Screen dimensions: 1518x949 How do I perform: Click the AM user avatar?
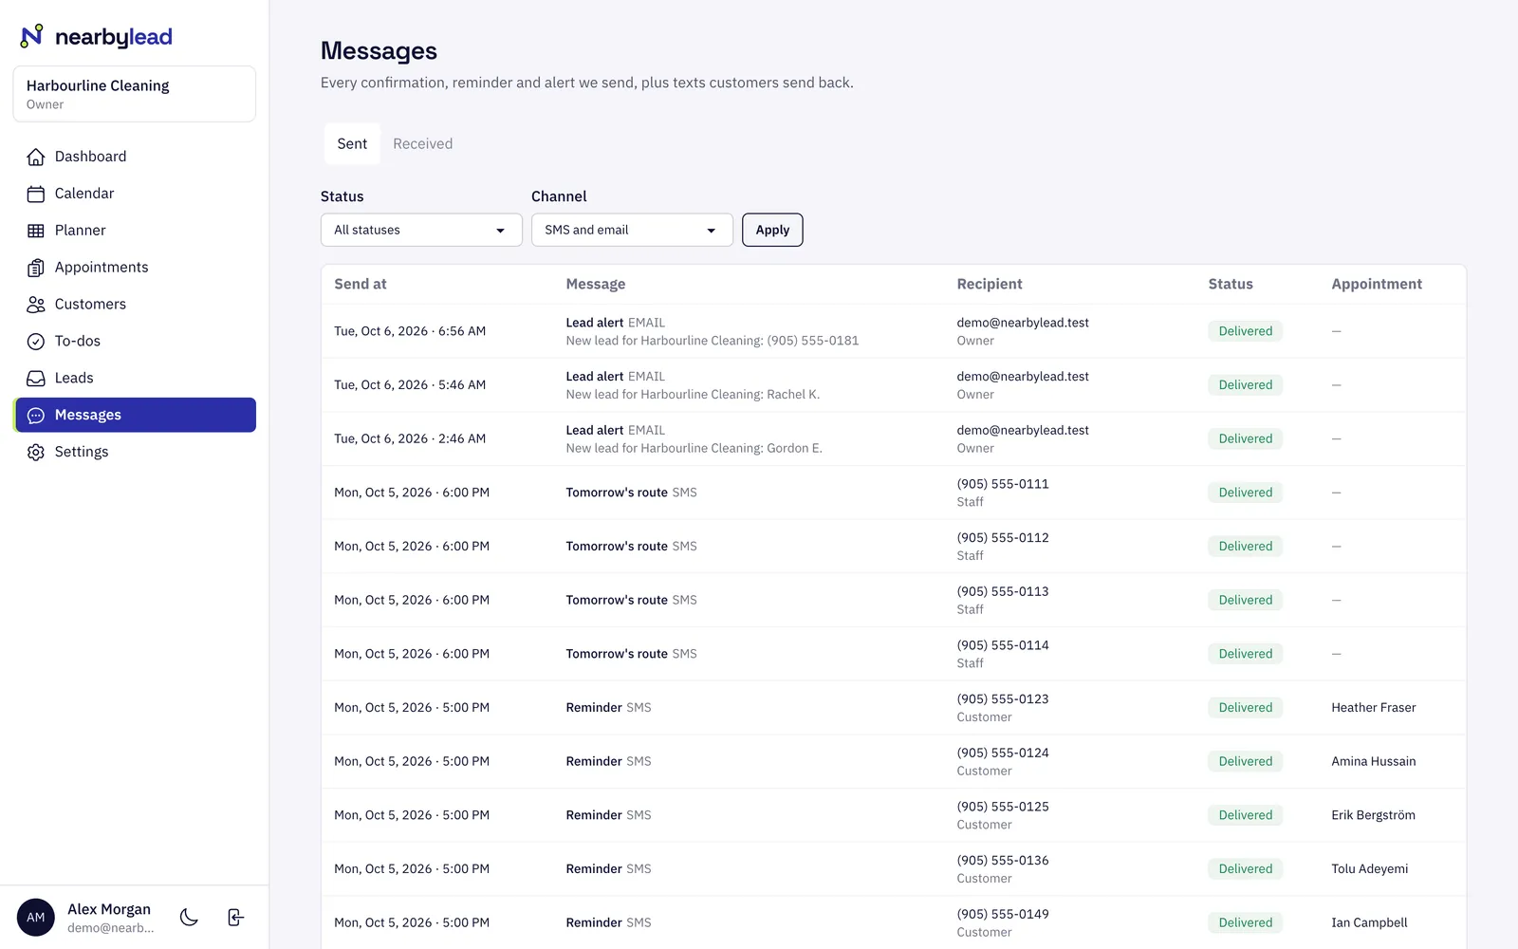click(x=36, y=917)
